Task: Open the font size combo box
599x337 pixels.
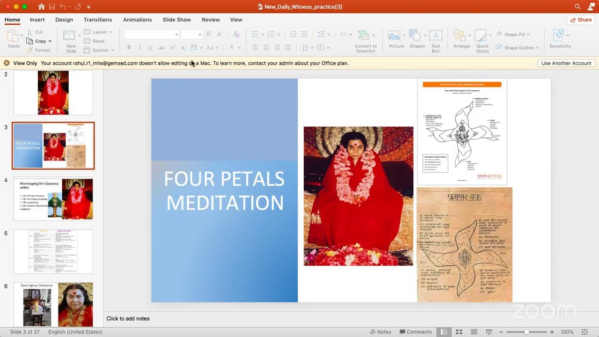Action: point(191,34)
